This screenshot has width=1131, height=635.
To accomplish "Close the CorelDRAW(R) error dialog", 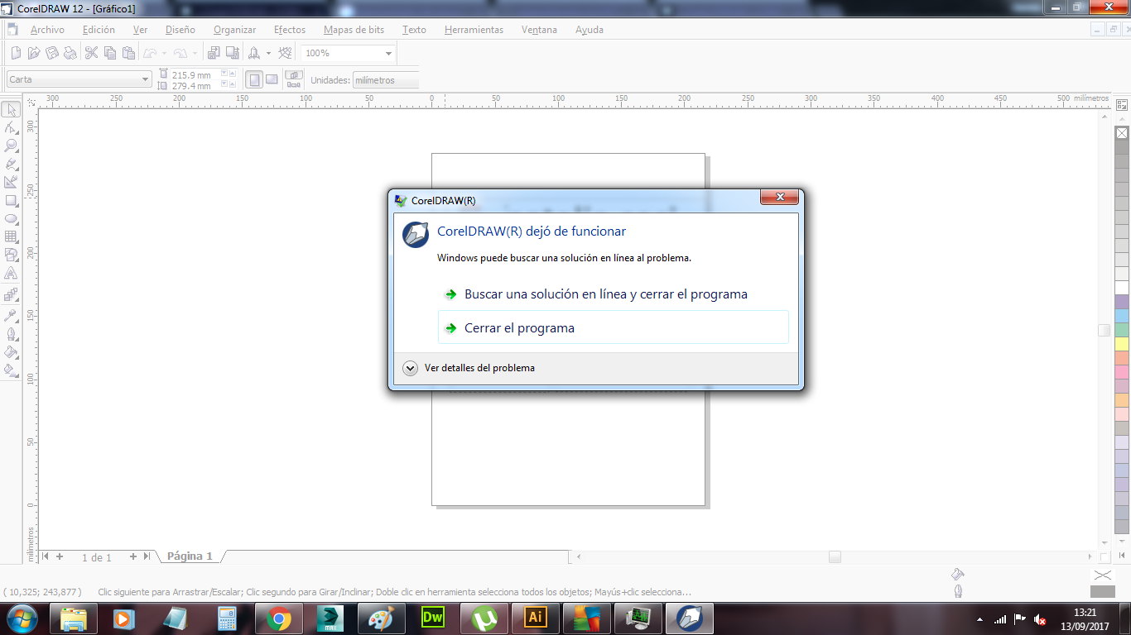I will coord(779,198).
